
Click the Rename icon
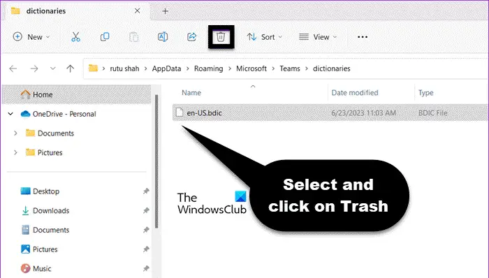(x=163, y=37)
